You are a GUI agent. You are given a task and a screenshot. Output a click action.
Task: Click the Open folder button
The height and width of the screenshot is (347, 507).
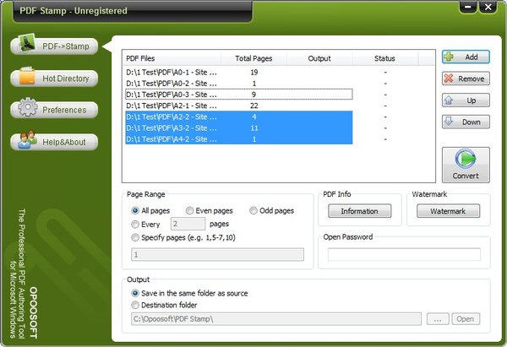(466, 319)
